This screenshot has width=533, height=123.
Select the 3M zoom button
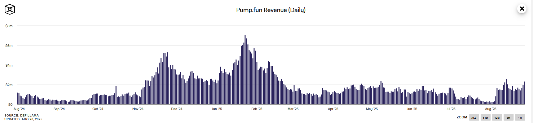point(508,117)
